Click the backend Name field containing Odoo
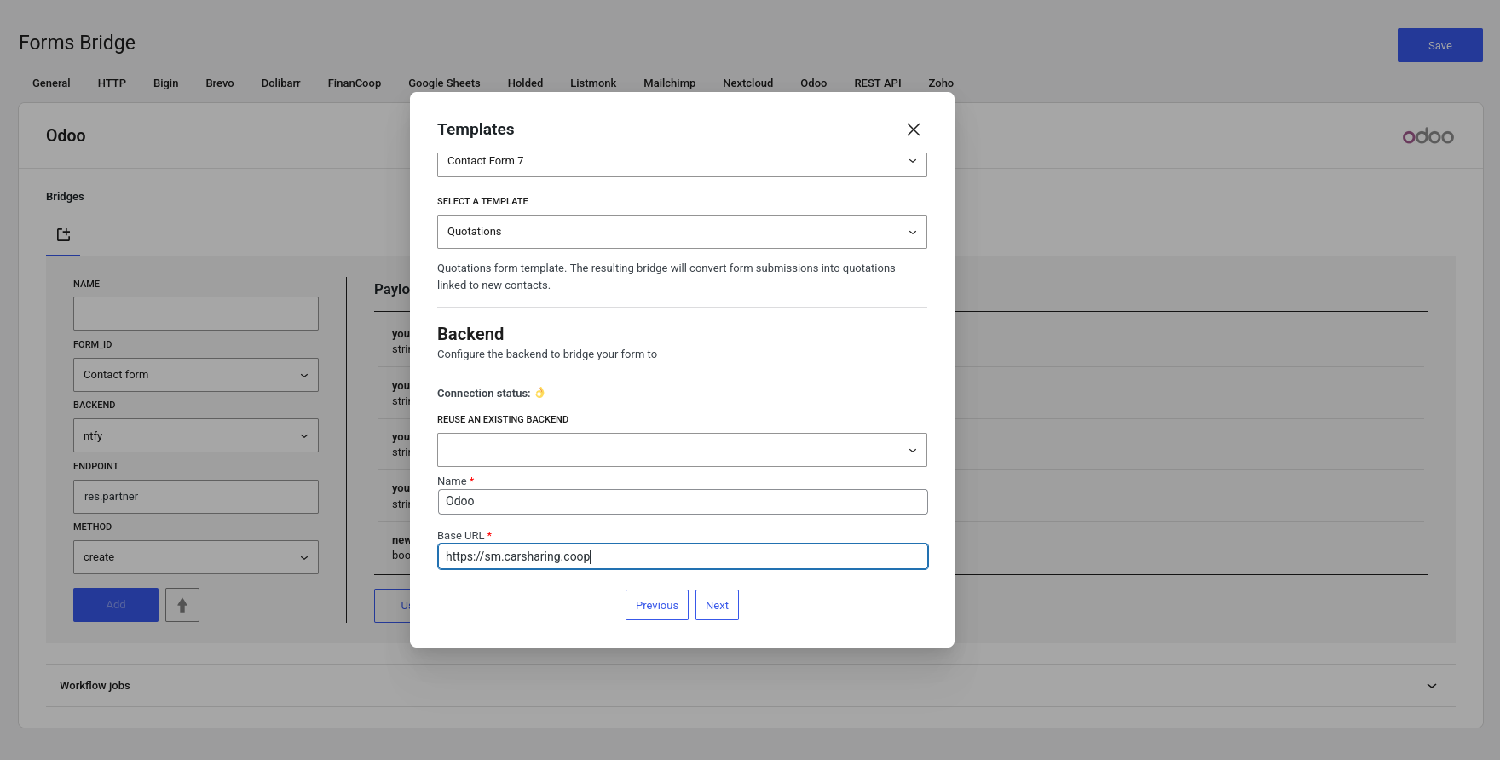Image resolution: width=1500 pixels, height=760 pixels. tap(683, 502)
